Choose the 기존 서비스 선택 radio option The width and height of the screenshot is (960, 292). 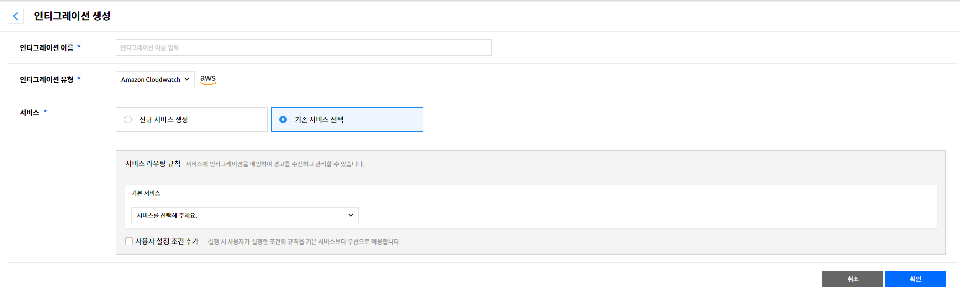pos(283,120)
